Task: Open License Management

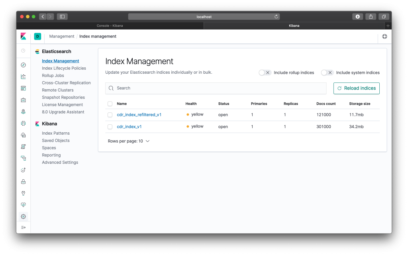Action: (x=63, y=105)
